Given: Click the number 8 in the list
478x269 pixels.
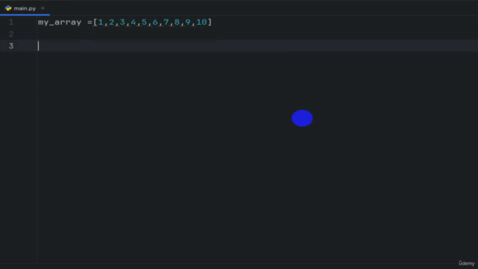Looking at the screenshot, I should (177, 22).
